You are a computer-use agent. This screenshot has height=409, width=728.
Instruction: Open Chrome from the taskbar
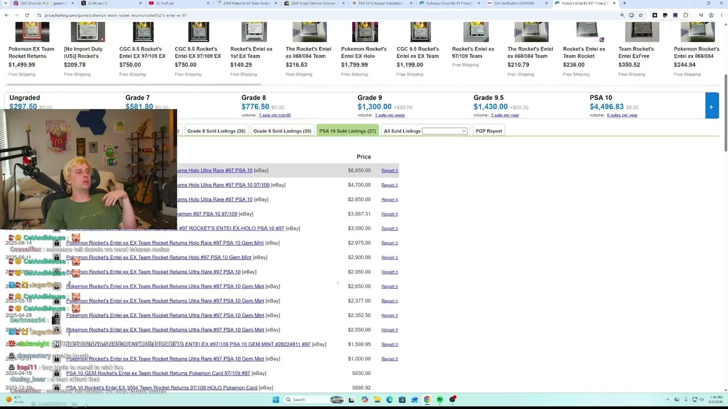tap(427, 400)
